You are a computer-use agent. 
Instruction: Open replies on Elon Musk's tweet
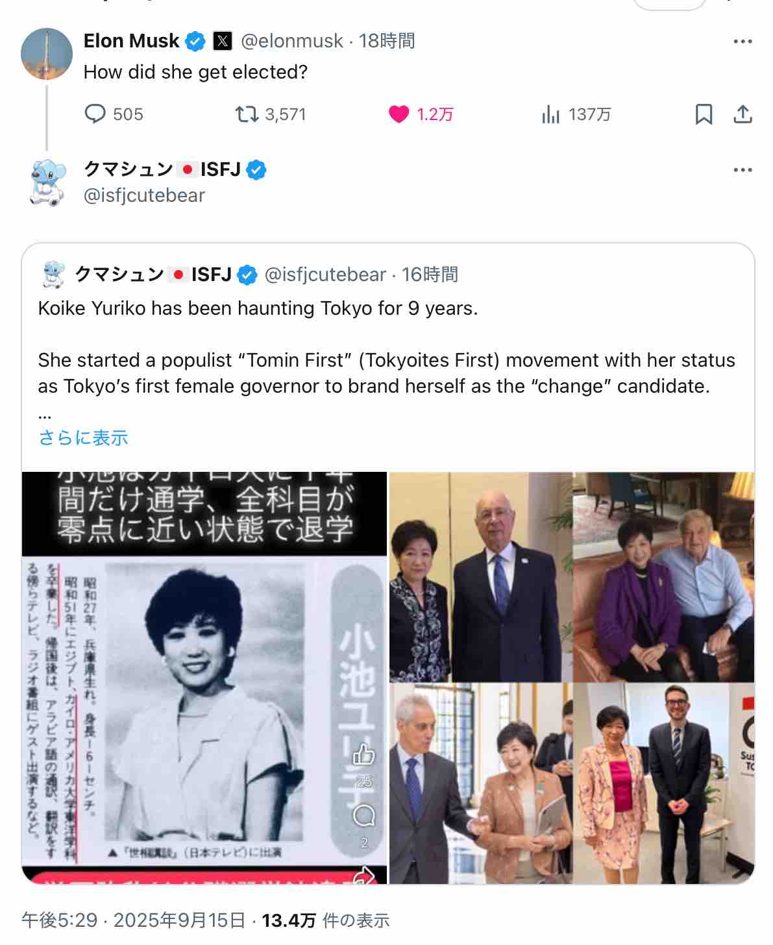(114, 114)
